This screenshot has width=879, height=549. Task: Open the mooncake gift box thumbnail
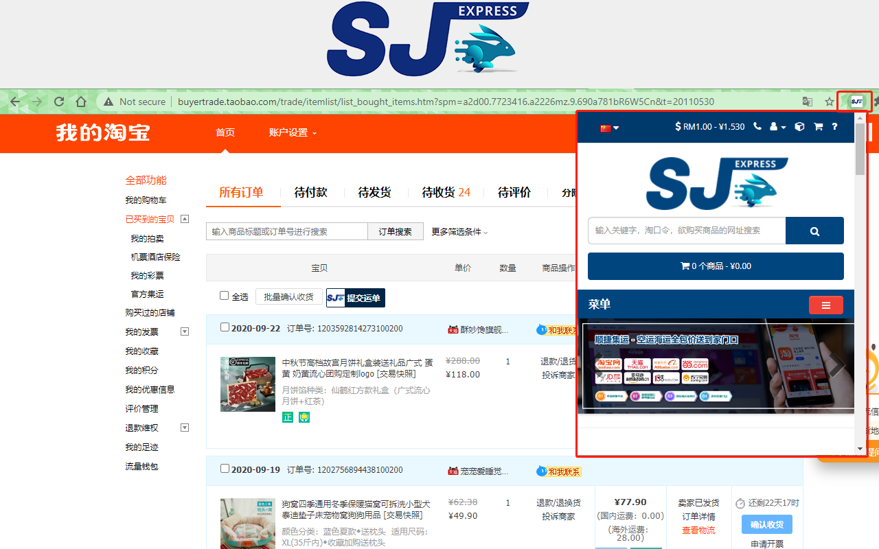248,384
